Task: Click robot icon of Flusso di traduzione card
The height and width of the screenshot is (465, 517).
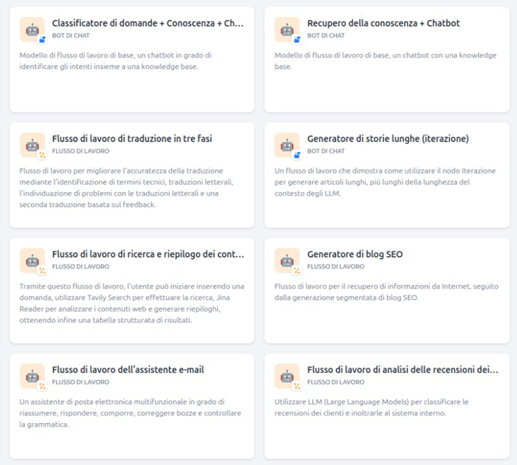Action: (32, 145)
